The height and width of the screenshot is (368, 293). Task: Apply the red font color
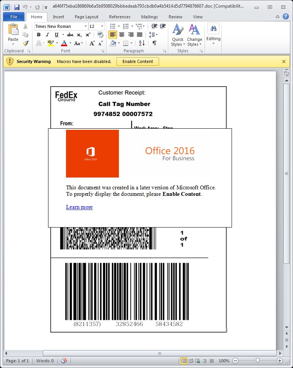click(64, 43)
